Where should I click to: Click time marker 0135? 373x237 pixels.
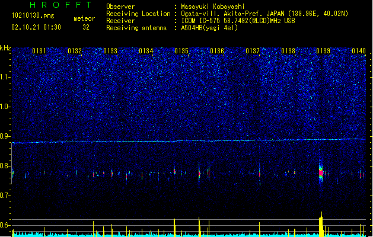[x=181, y=51]
